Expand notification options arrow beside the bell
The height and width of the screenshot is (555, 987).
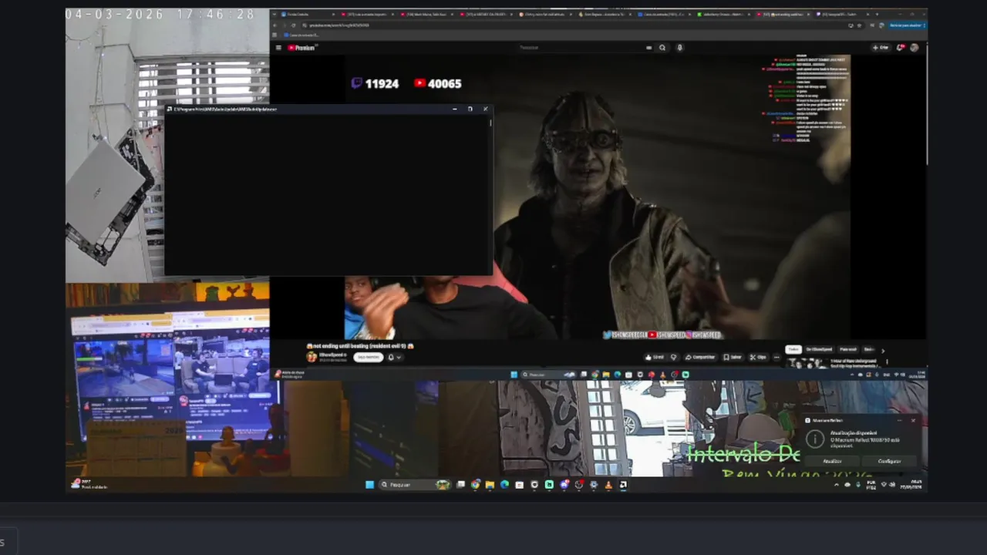(x=399, y=357)
